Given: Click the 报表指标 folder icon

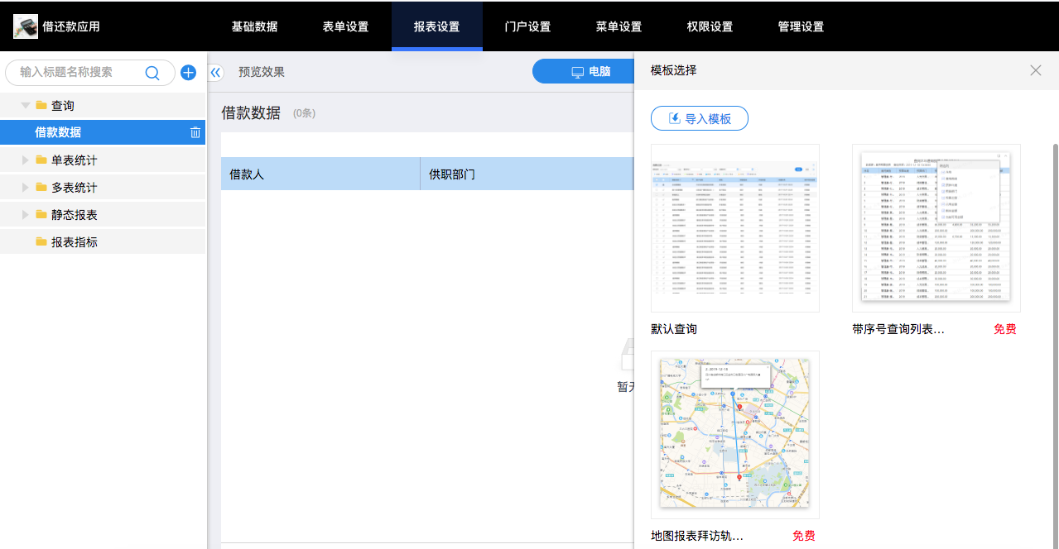Looking at the screenshot, I should click(x=41, y=241).
